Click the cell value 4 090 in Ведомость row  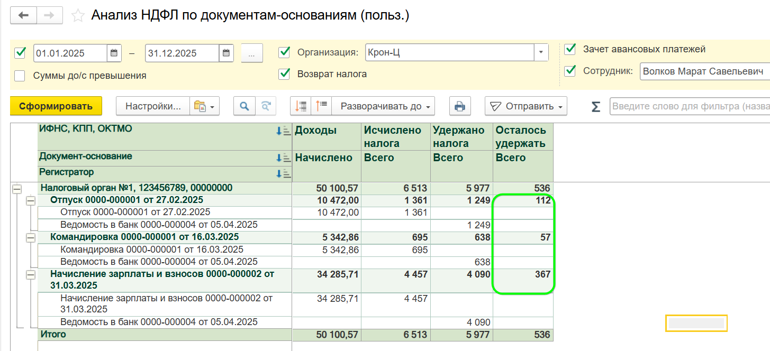[x=478, y=322]
